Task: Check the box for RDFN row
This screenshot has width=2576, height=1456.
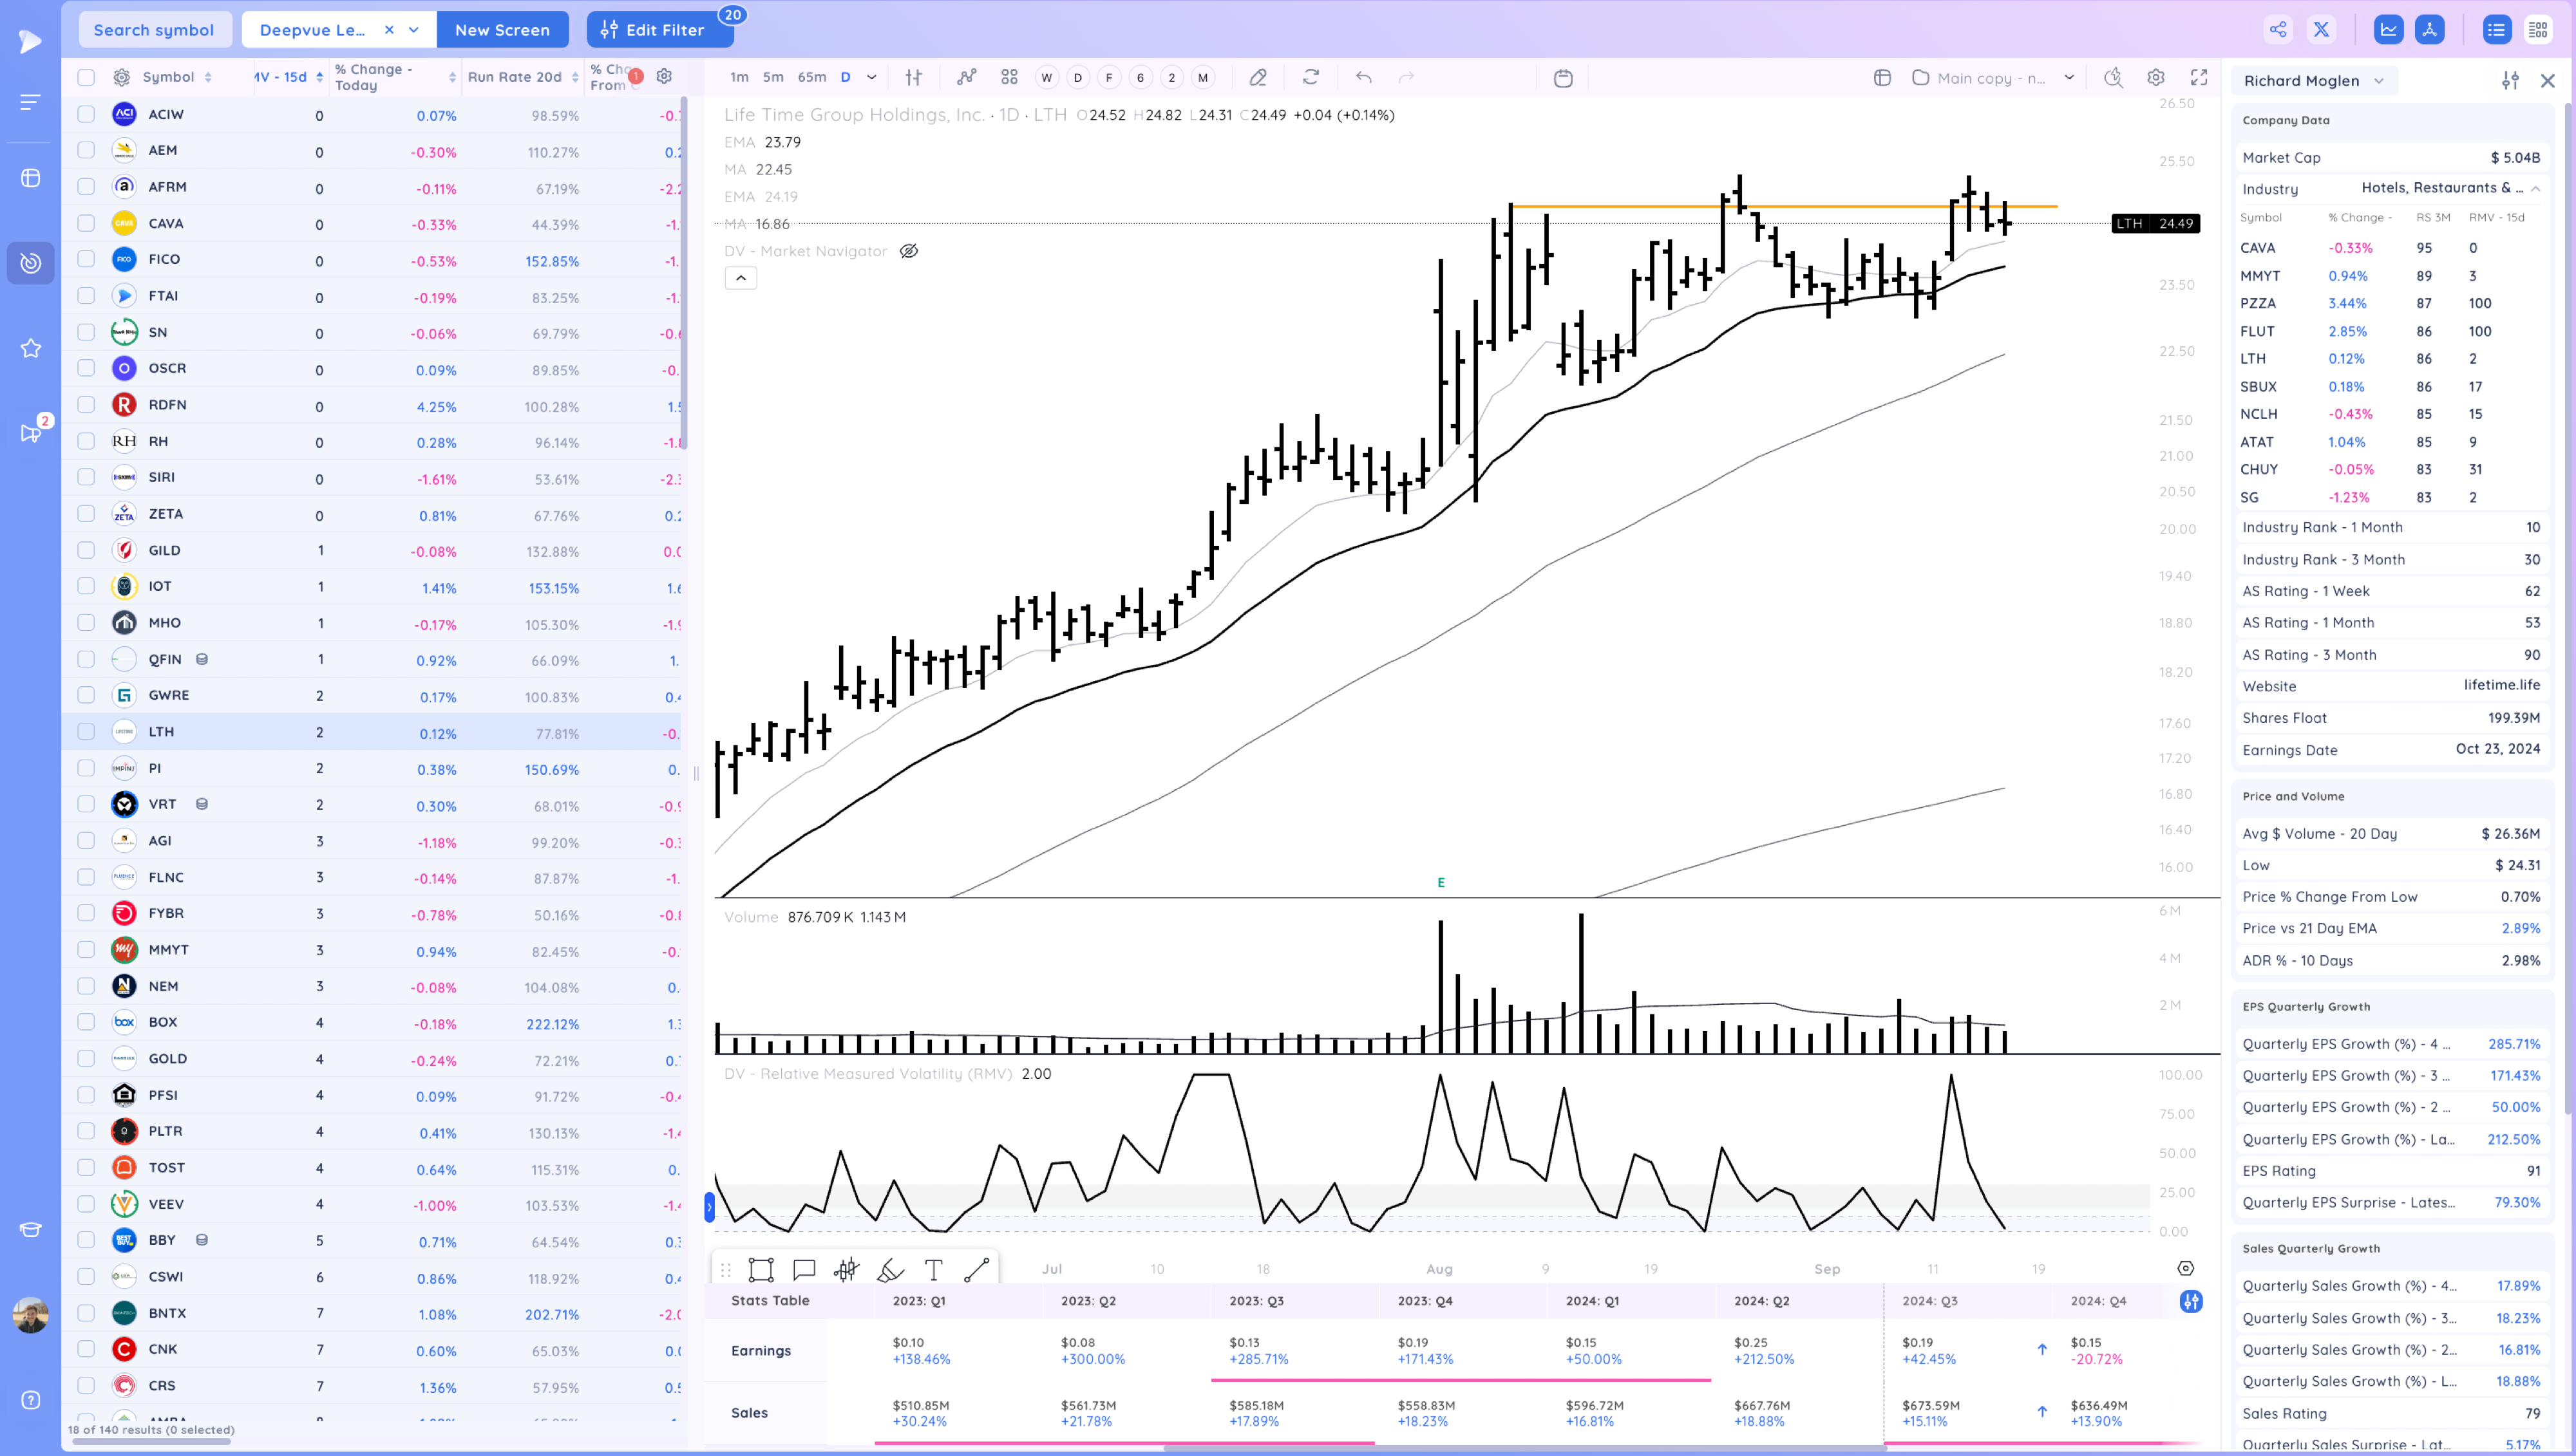Action: point(86,404)
